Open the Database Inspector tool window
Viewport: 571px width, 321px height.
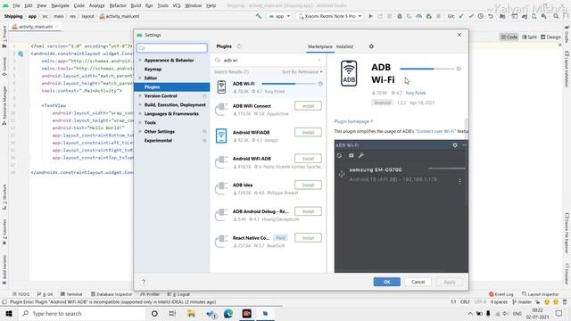pyautogui.click(x=111, y=294)
